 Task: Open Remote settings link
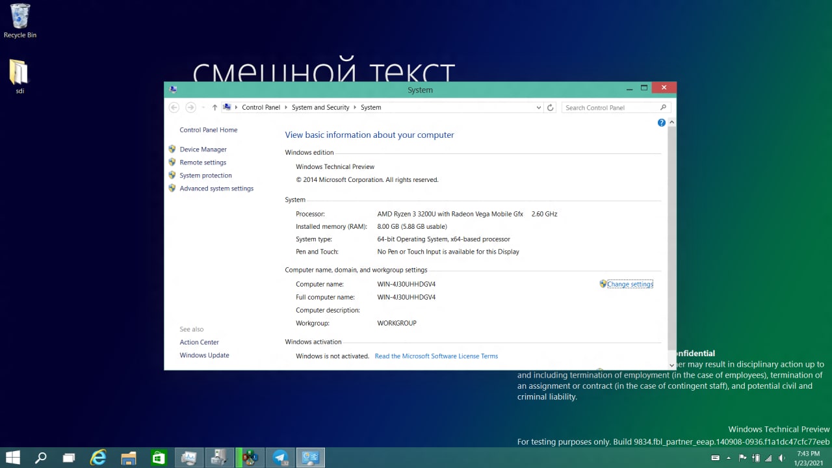(x=203, y=162)
